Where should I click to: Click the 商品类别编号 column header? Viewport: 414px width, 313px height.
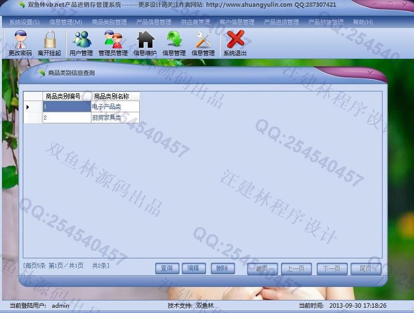click(67, 96)
